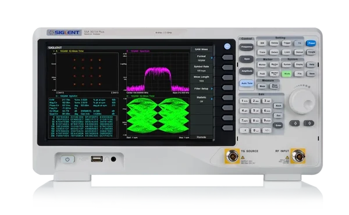
Task: Expand the Format 16QAM submenu
Action: pyautogui.click(x=201, y=58)
